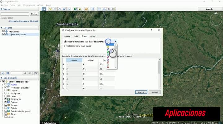Collapse the Lugares panel header triangle

pyautogui.click(x=2, y=28)
